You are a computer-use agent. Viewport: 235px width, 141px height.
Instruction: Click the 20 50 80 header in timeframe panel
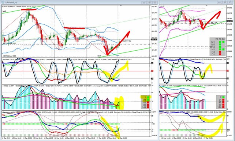(220, 39)
